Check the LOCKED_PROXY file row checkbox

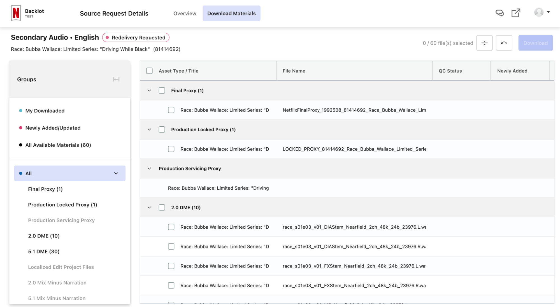point(171,149)
